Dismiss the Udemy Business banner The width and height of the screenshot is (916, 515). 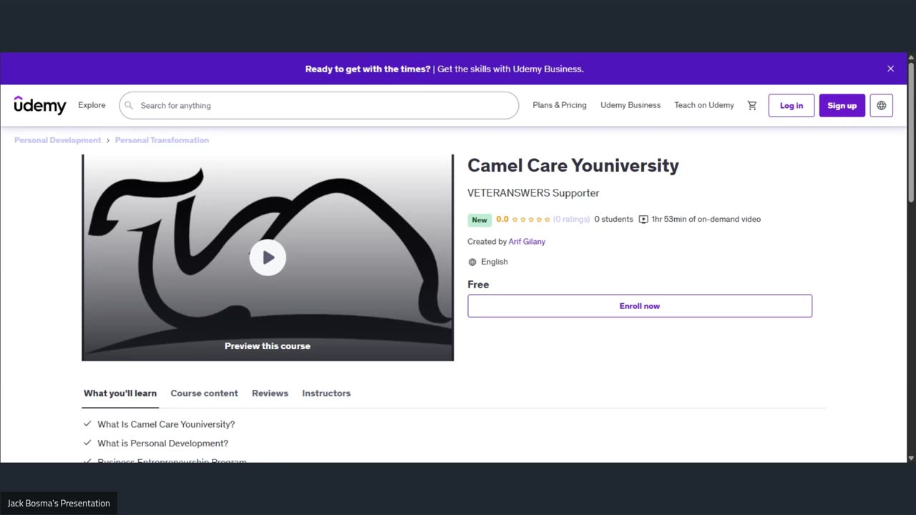pyautogui.click(x=890, y=69)
